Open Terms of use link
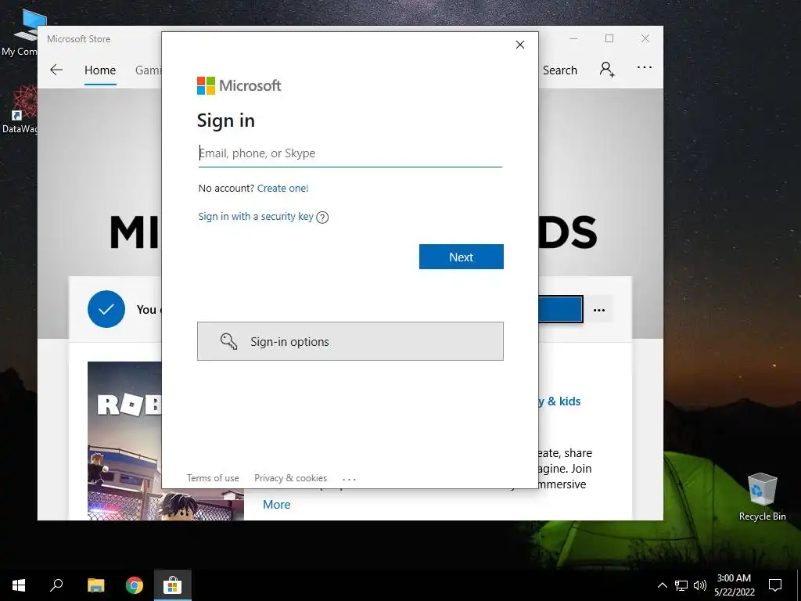The width and height of the screenshot is (801, 601). coord(213,478)
